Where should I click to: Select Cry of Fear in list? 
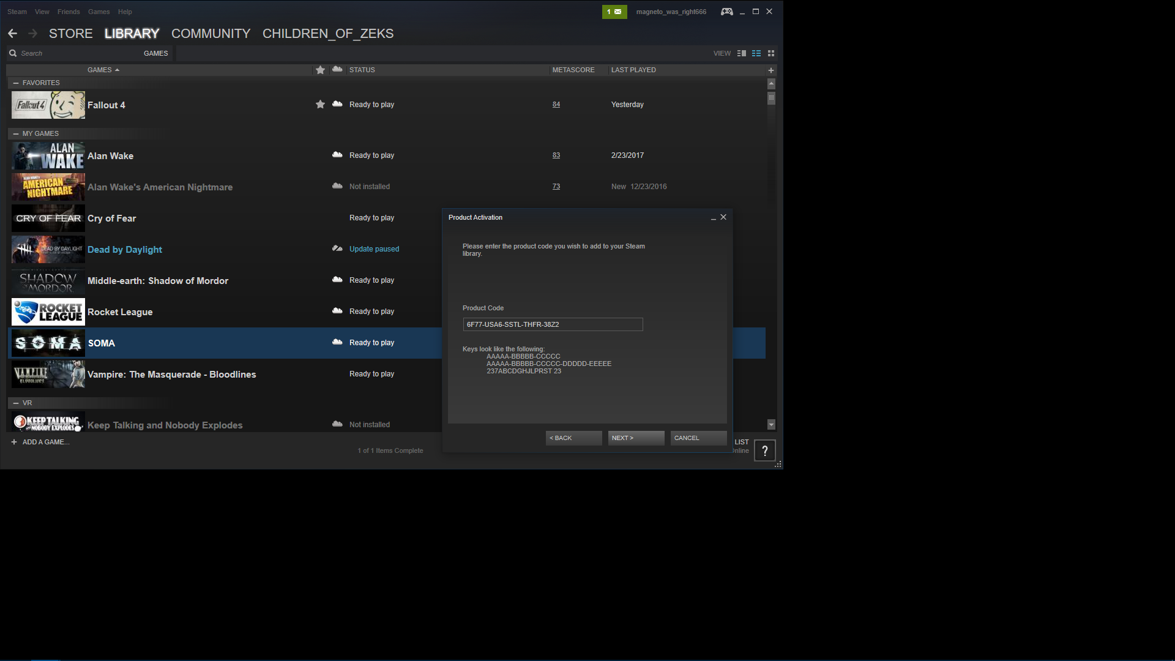[112, 218]
